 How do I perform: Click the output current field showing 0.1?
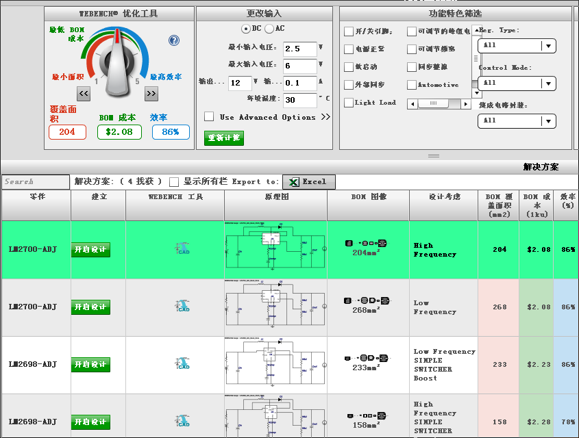pos(300,83)
